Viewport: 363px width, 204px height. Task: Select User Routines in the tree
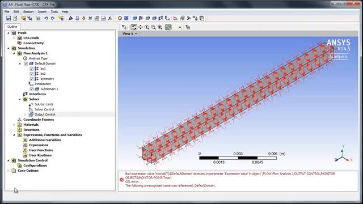pyautogui.click(x=40, y=155)
